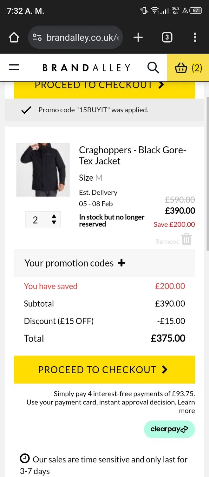Tap the site settings icon in address bar
Viewport: 209px width, 477px height.
coord(37,38)
